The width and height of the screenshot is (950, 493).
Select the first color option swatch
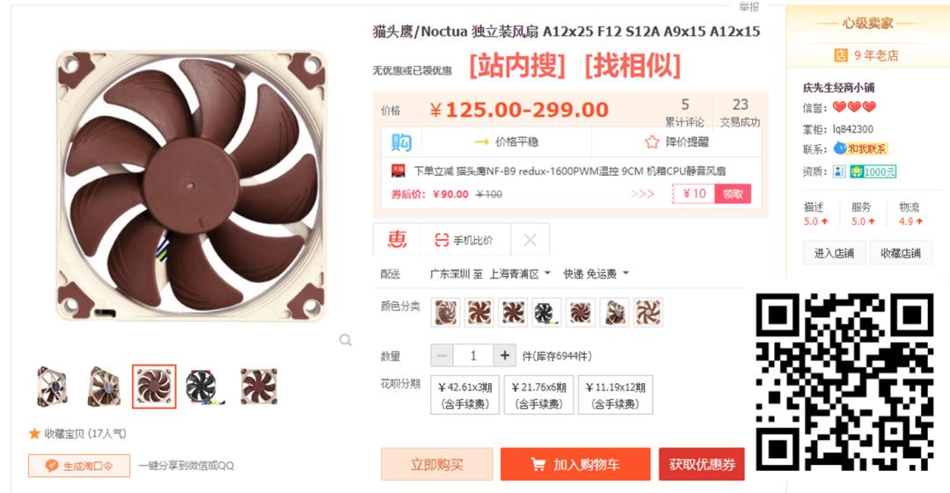pos(445,313)
